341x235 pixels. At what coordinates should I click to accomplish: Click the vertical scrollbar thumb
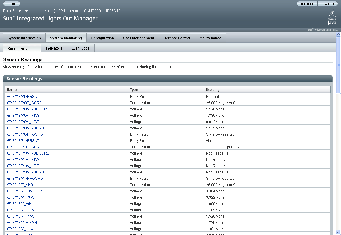click(x=338, y=65)
